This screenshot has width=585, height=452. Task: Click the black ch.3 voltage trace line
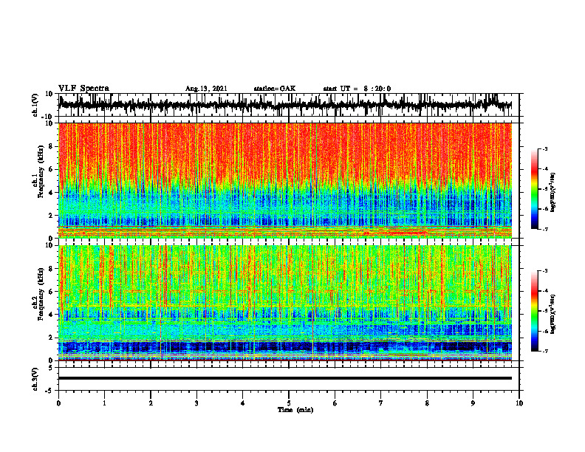pos(285,378)
